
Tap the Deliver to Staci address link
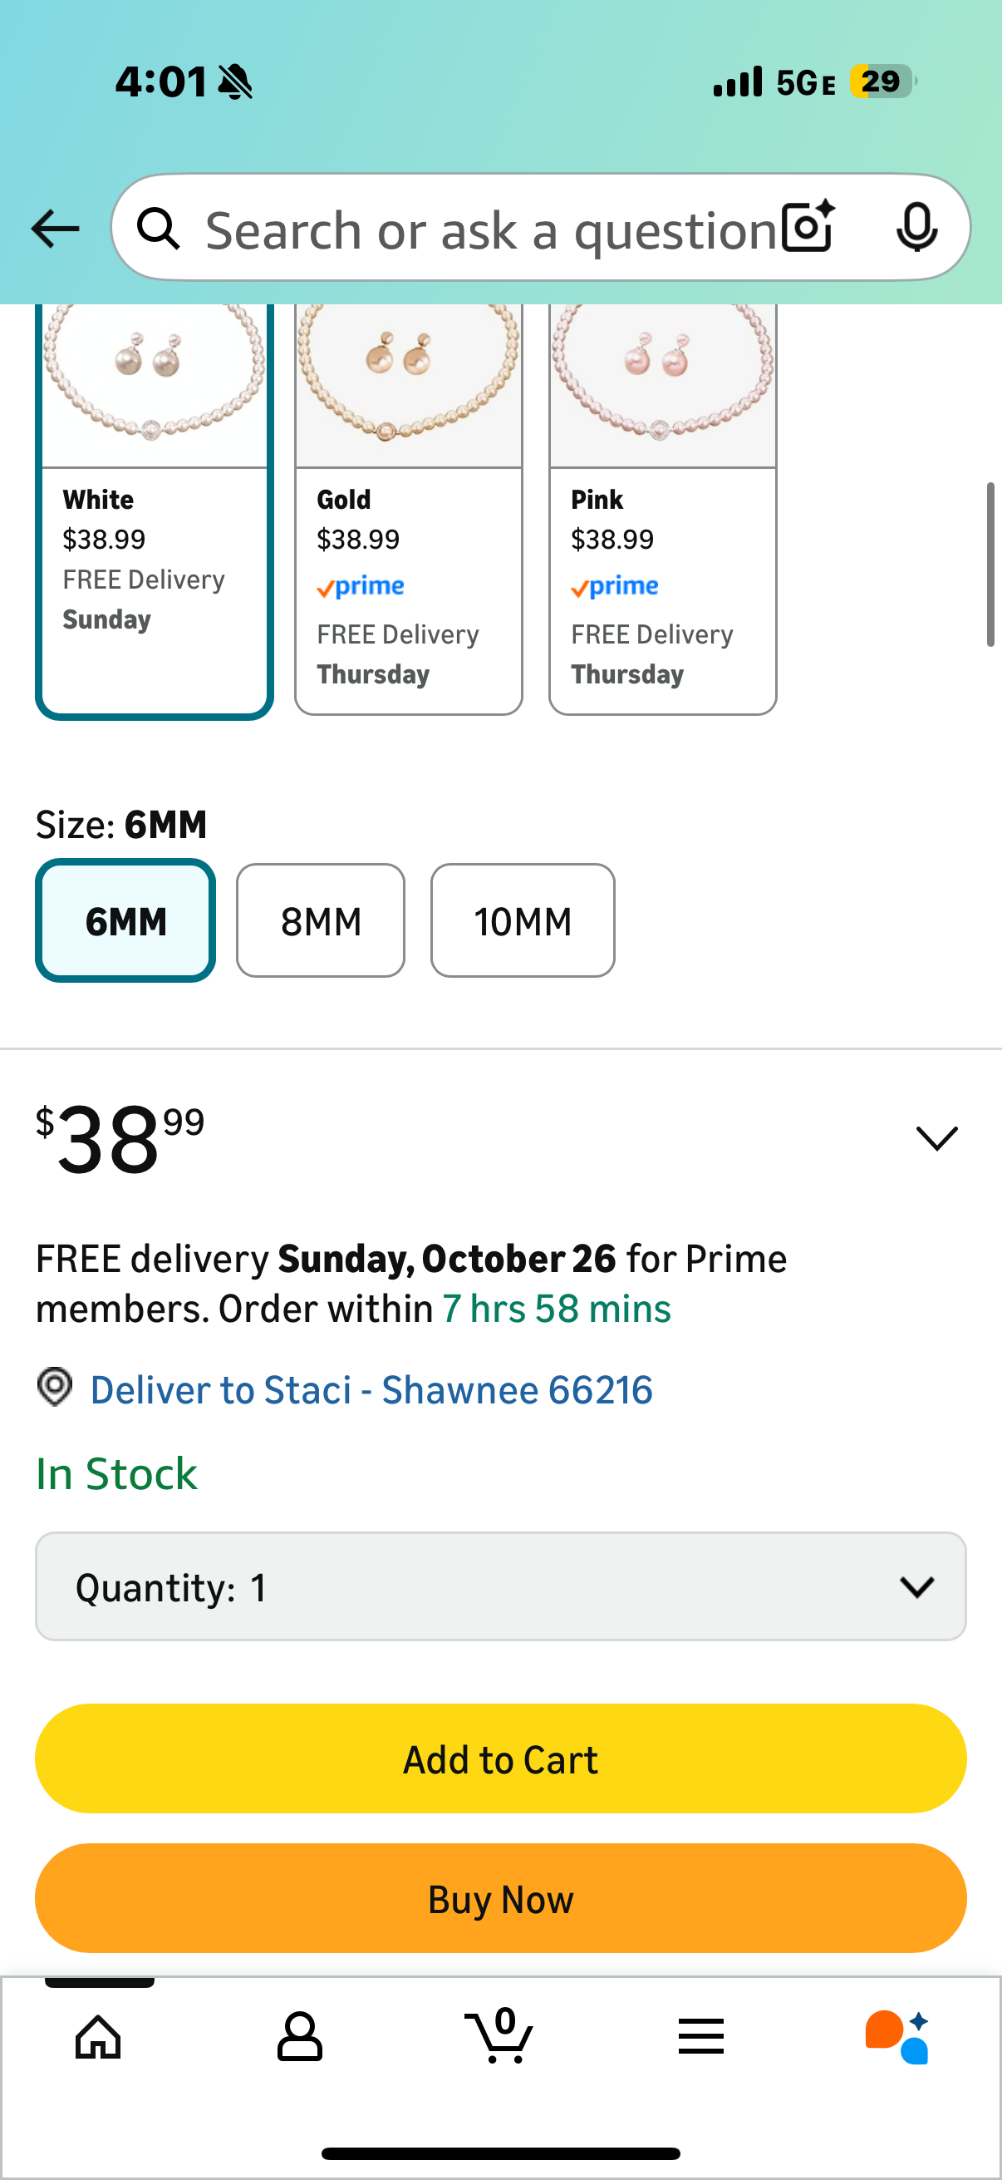click(371, 1390)
